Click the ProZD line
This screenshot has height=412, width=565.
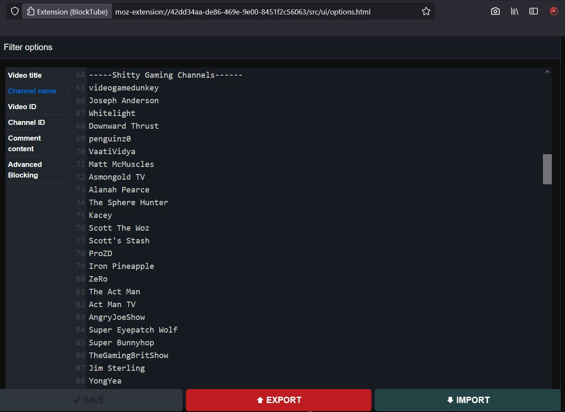(100, 254)
